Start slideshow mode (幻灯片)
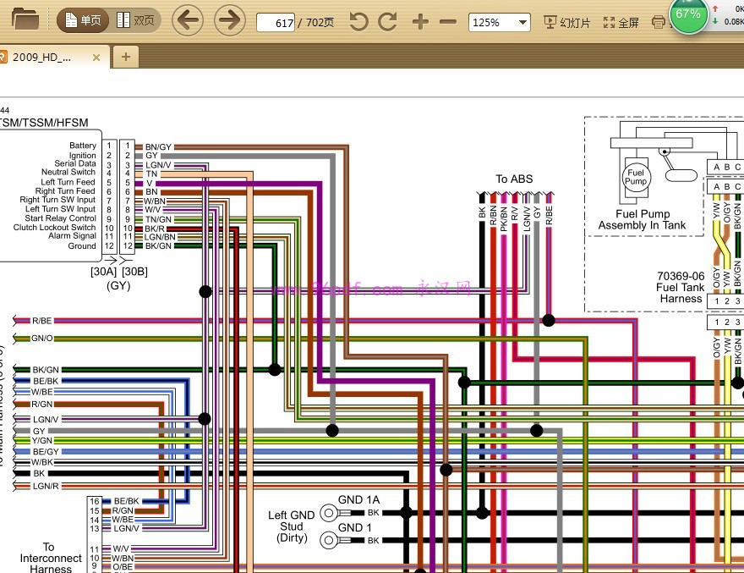Screen dimensions: 744x573 pos(567,22)
